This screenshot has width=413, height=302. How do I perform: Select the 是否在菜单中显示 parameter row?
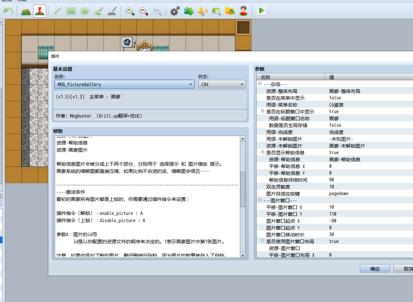pyautogui.click(x=335, y=98)
